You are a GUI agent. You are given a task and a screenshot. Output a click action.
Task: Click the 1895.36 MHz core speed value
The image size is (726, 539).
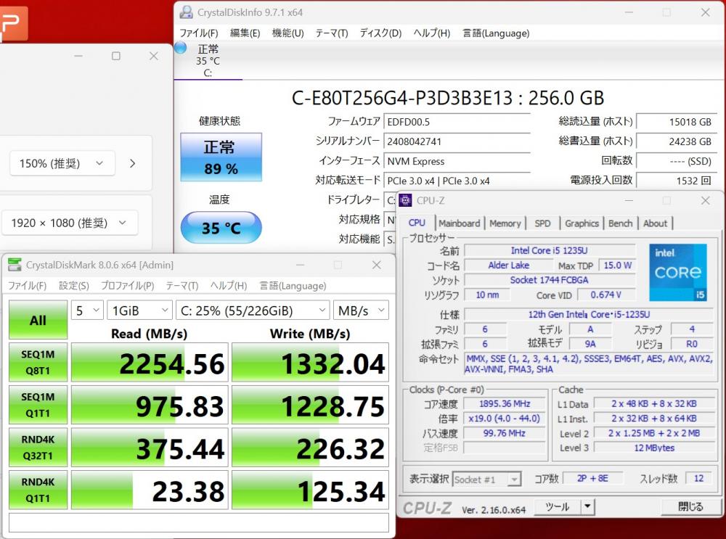[505, 403]
